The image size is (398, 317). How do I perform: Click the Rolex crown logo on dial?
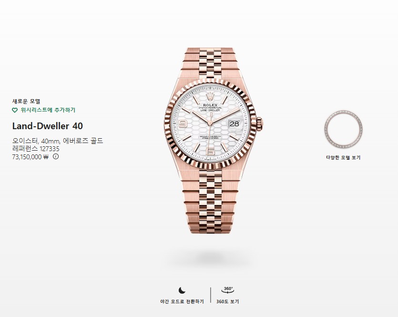[x=210, y=96]
